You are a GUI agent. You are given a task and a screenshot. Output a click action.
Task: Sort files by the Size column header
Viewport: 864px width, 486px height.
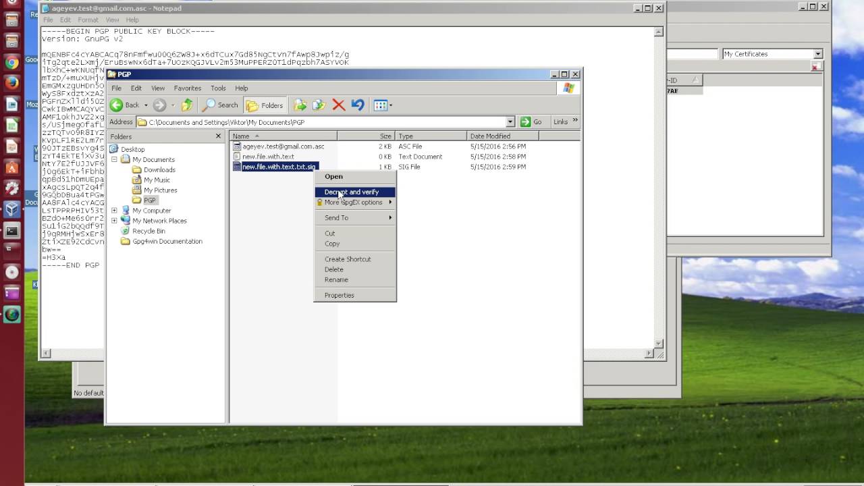pyautogui.click(x=365, y=136)
